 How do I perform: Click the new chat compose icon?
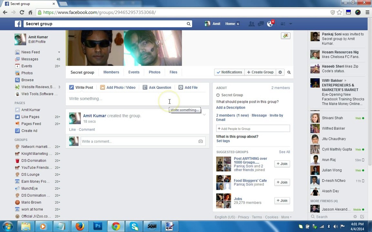362,217
